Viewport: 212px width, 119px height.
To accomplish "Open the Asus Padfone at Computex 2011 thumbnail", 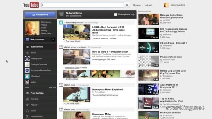I will click(149, 89).
